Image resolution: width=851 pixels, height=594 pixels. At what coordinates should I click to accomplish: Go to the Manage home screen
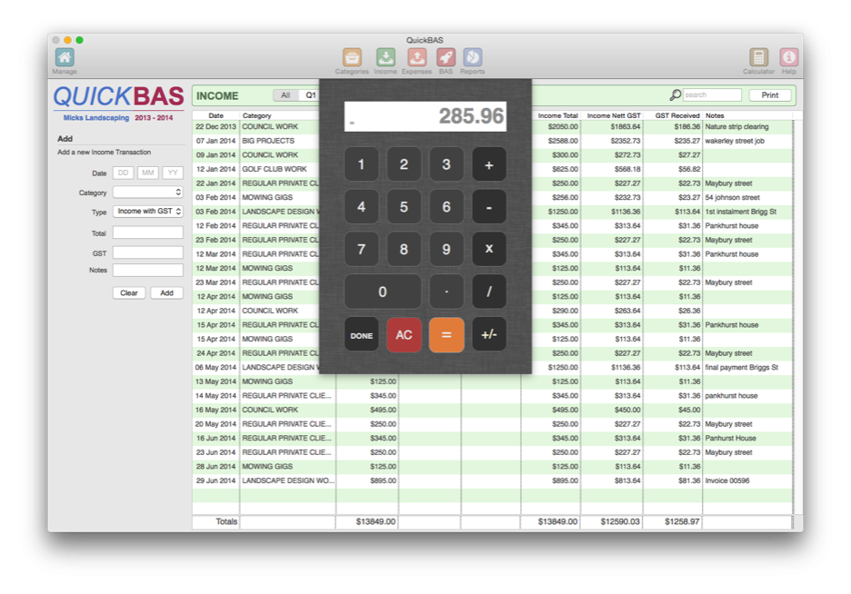pos(64,56)
